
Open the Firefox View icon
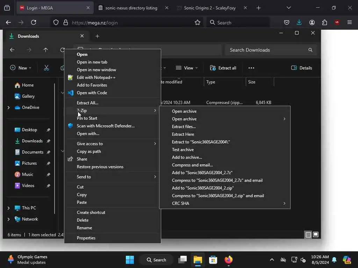point(7,8)
